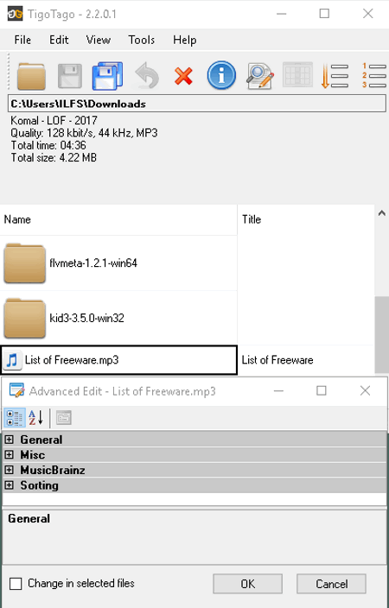The image size is (389, 608).
Task: Click the Cancel button
Action: point(332,584)
